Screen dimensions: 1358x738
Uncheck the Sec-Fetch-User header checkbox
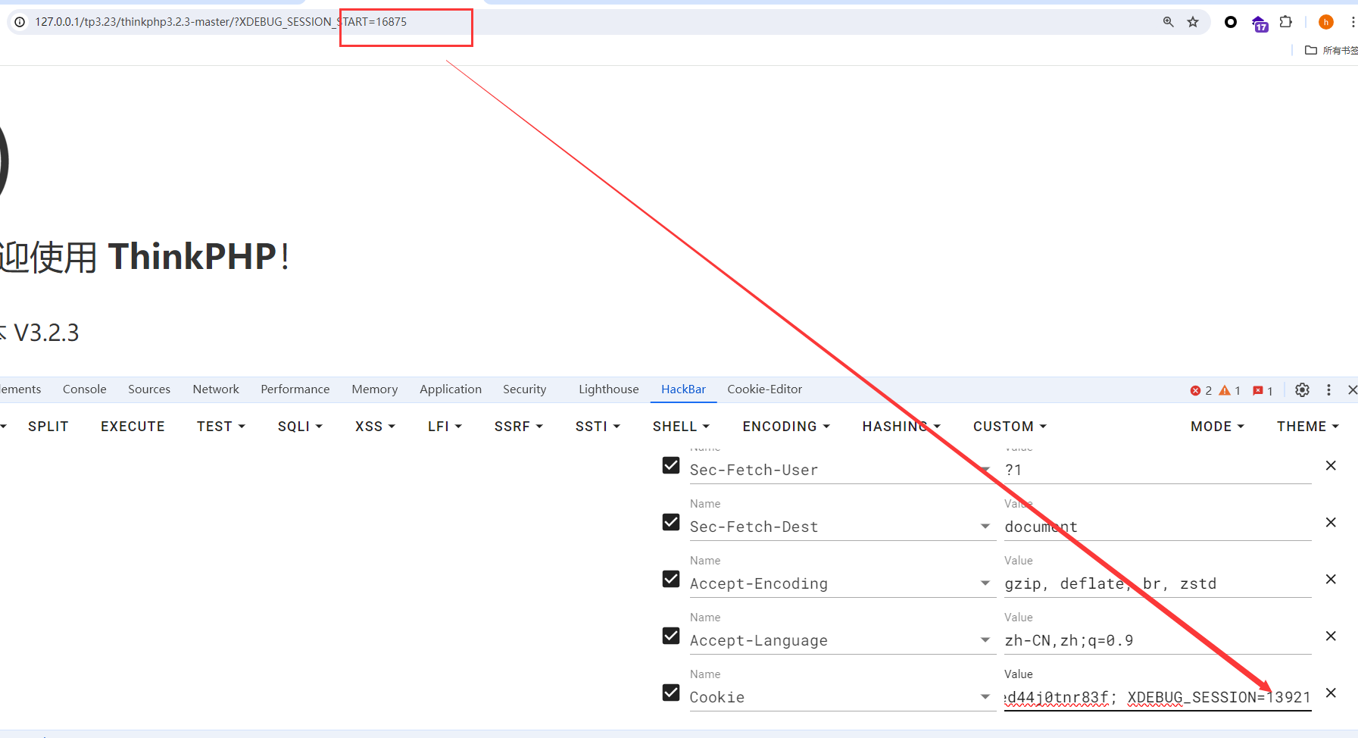tap(670, 465)
